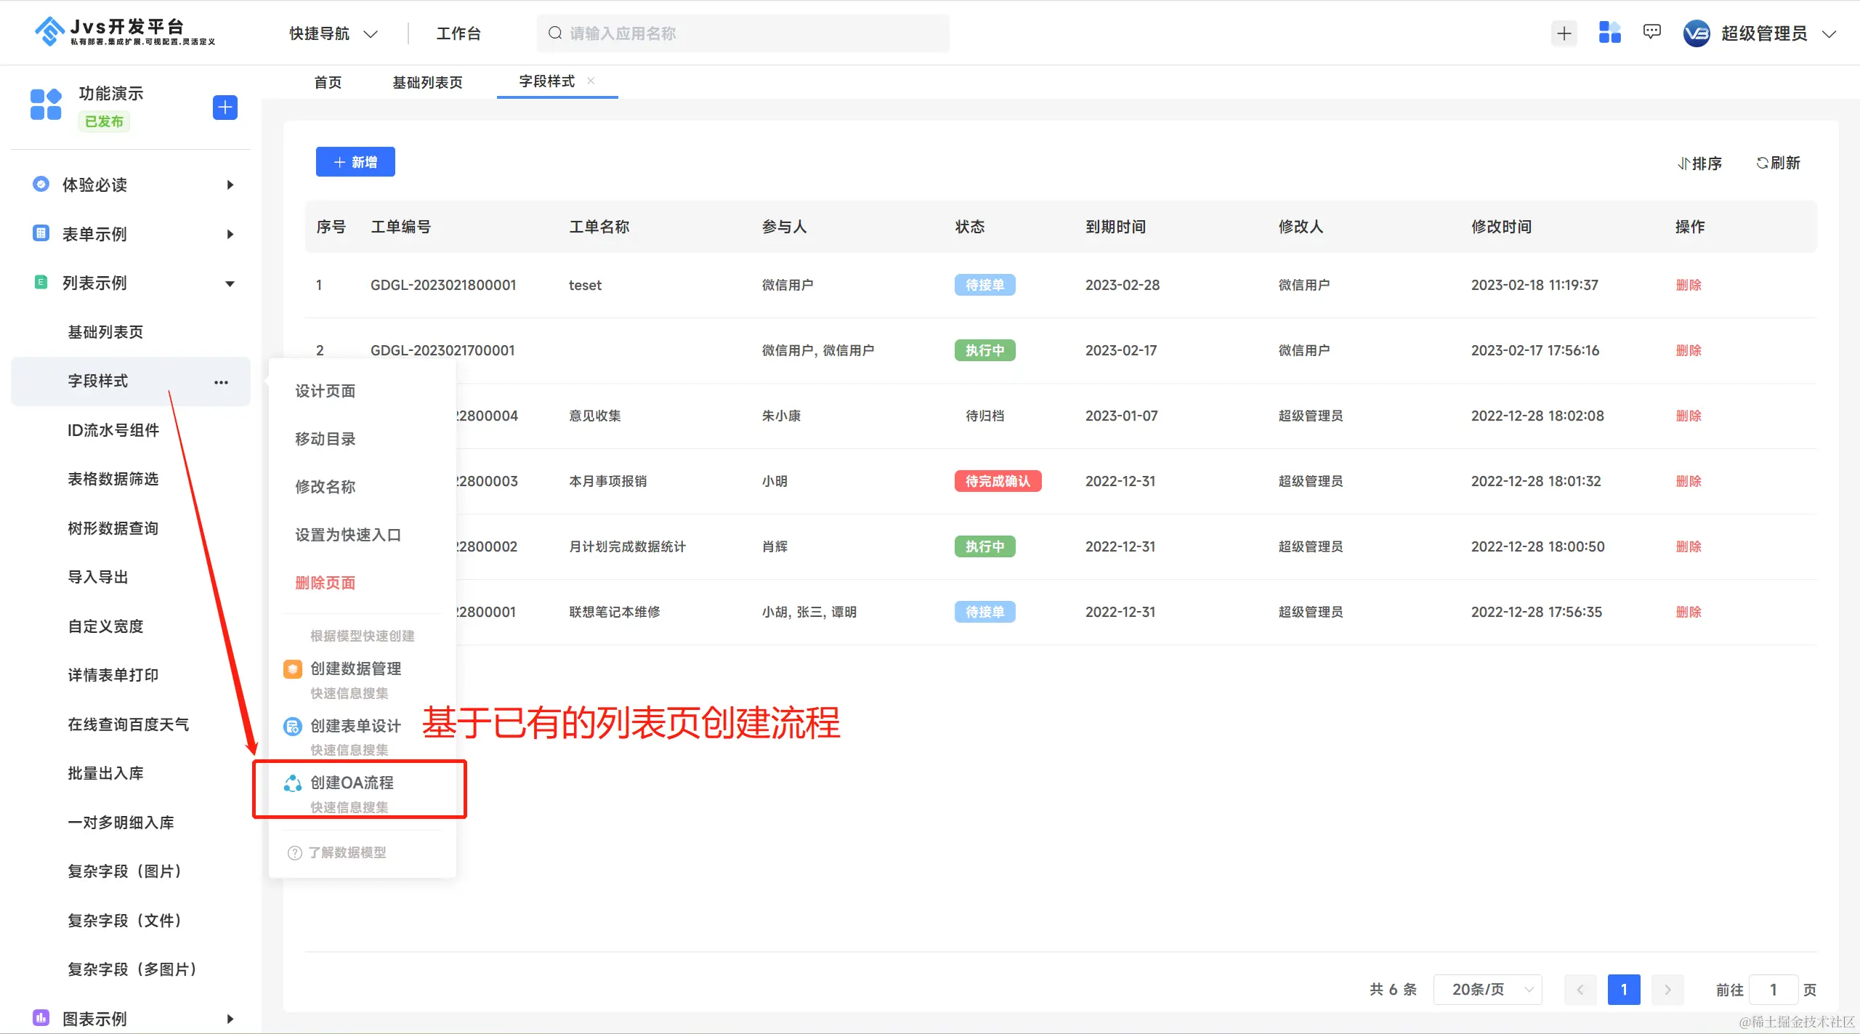Click the 创建数据管理 orange icon
This screenshot has height=1034, width=1860.
293,669
